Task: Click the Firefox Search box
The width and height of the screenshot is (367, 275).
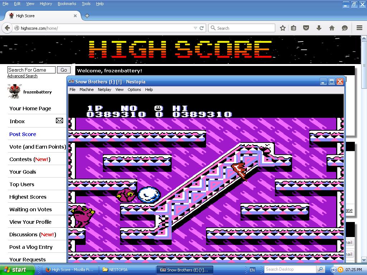Action: click(242, 28)
